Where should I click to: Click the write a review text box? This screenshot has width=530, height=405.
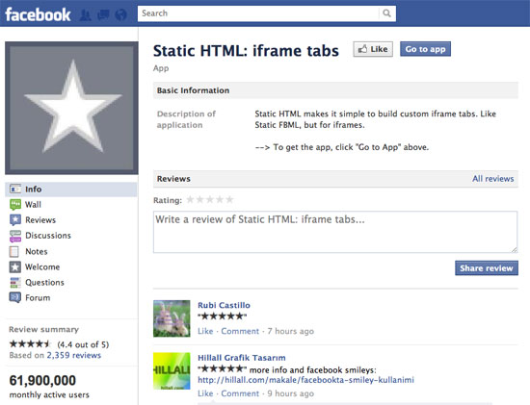pos(335,232)
